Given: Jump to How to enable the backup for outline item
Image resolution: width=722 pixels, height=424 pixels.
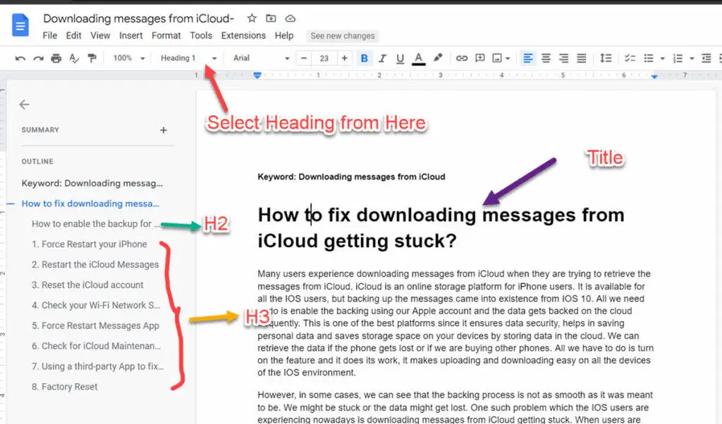Looking at the screenshot, I should pos(96,223).
